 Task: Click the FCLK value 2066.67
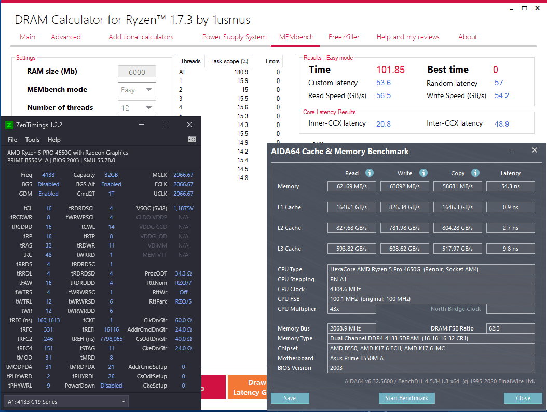pos(183,184)
